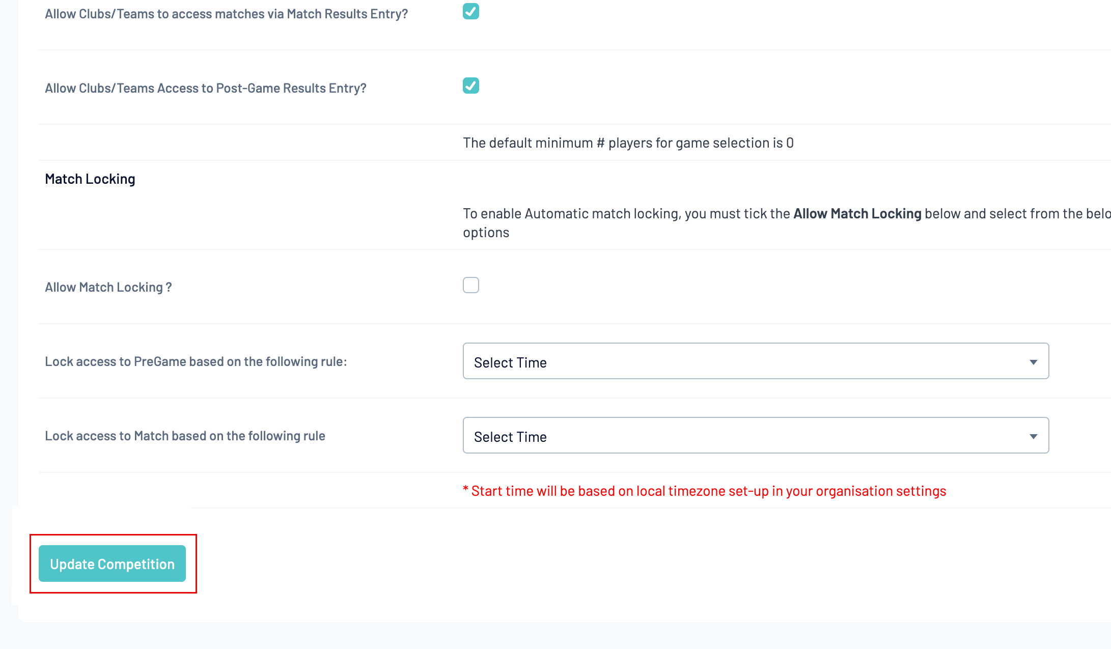This screenshot has width=1111, height=649.
Task: Uncheck Post-Game Results Entry access checkbox
Action: [x=470, y=86]
